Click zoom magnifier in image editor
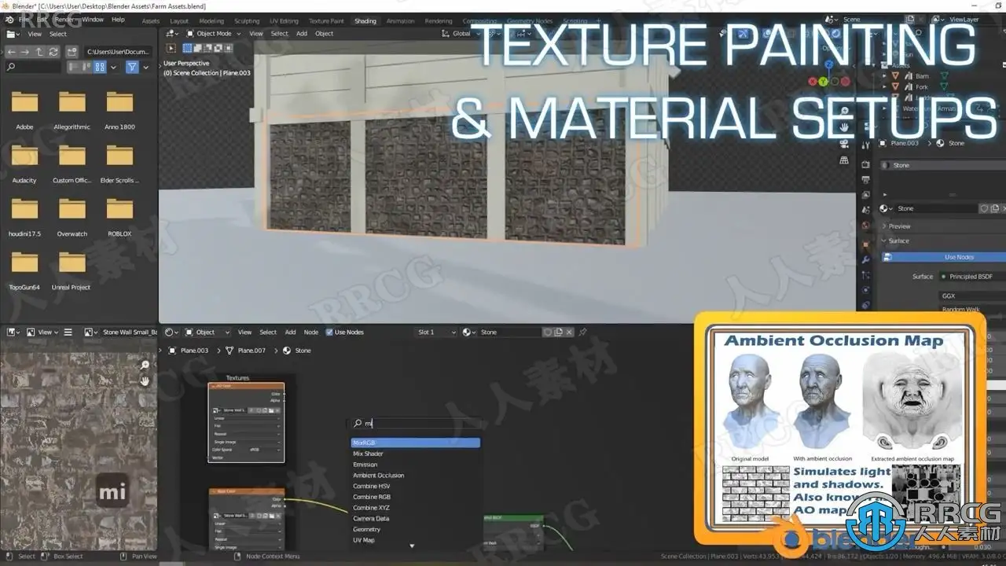The image size is (1006, 566). click(145, 366)
